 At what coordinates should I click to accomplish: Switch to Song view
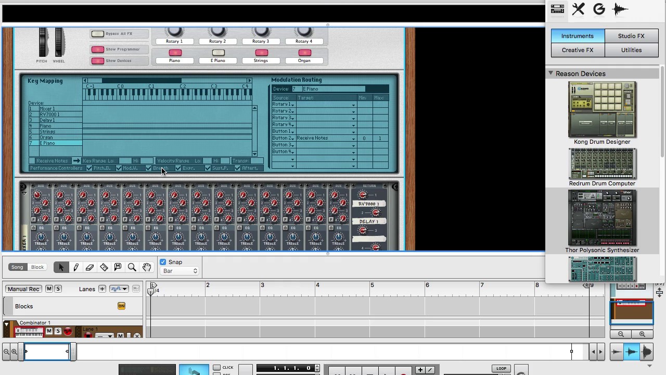tap(17, 267)
